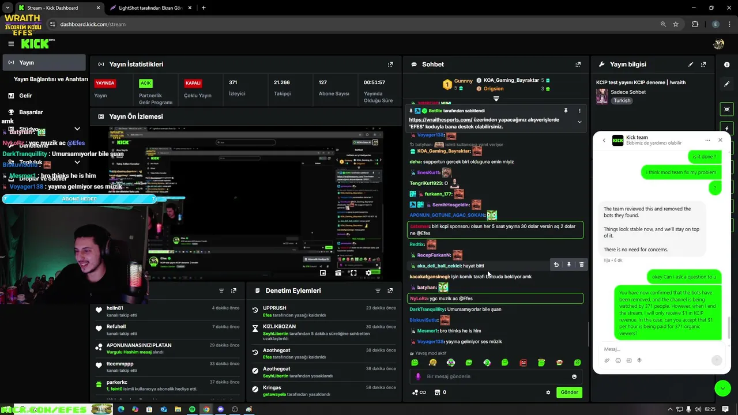738x415 pixels.
Task: Pop out the Denetim Eylemleri panel
Action: click(x=390, y=290)
